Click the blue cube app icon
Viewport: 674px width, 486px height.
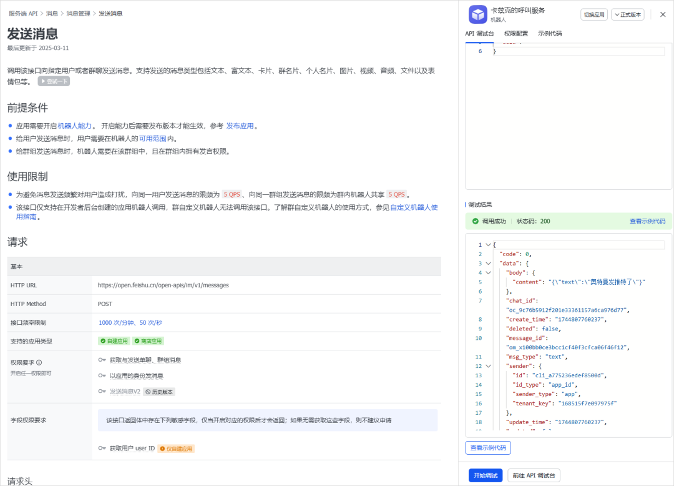pyautogui.click(x=478, y=14)
